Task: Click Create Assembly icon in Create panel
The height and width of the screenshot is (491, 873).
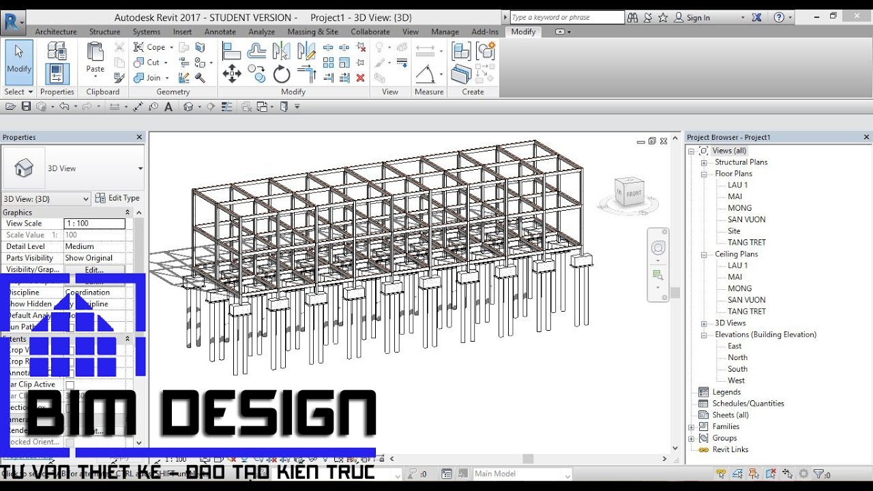Action: (461, 50)
